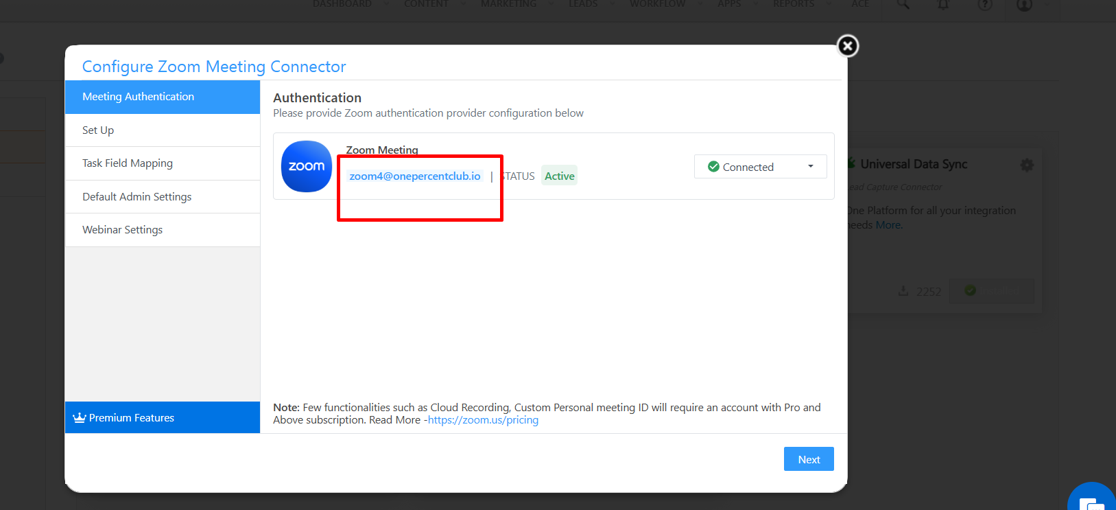This screenshot has height=510, width=1116.
Task: Open the notifications bell
Action: coord(944,5)
